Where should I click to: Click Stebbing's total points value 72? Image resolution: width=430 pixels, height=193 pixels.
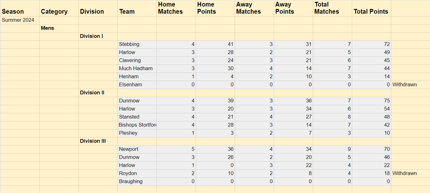click(371, 44)
